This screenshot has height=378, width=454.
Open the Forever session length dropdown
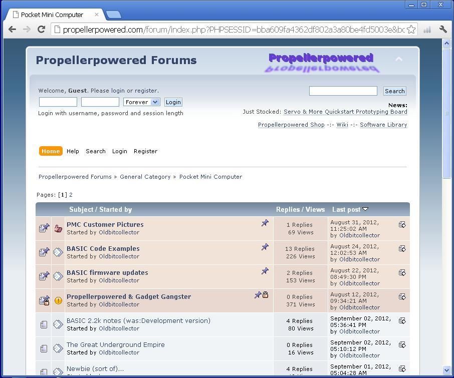(142, 102)
